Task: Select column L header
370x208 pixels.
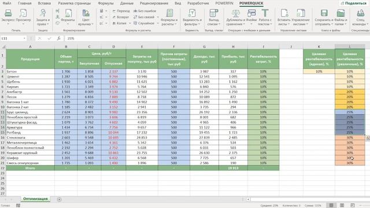Action: pyautogui.click(x=350, y=47)
